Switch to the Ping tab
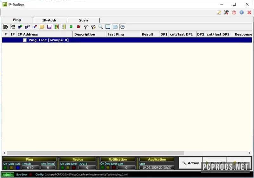The height and width of the screenshot is (178, 254). click(x=17, y=20)
